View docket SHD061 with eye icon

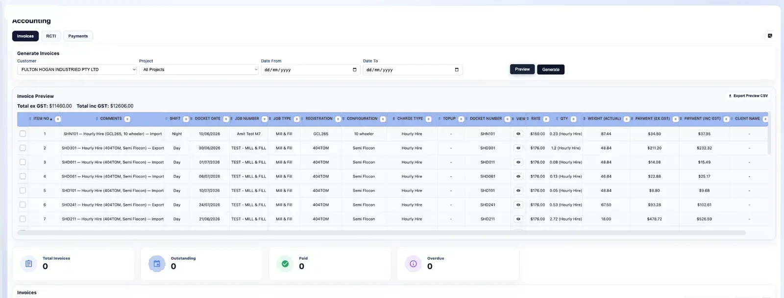coord(518,176)
